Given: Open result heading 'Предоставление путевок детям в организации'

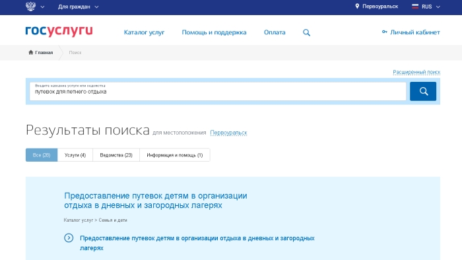Looking at the screenshot, I should (156, 201).
